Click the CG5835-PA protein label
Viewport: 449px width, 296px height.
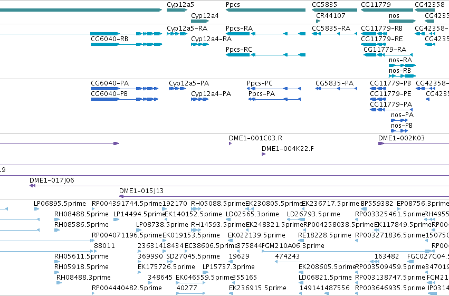tap(335, 83)
